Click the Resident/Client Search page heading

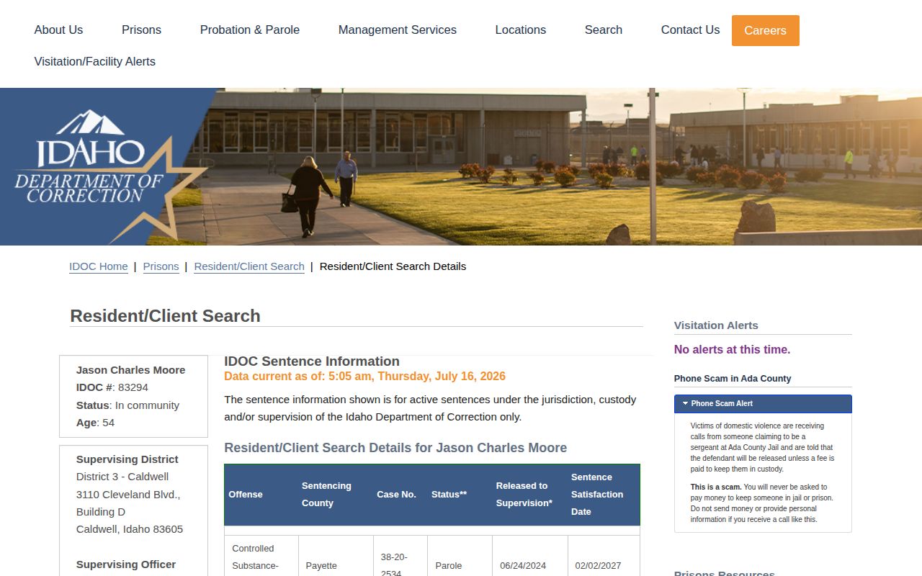pyautogui.click(x=165, y=316)
